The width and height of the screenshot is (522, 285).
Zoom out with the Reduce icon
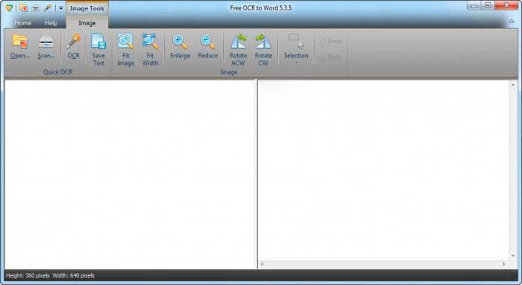(x=208, y=42)
